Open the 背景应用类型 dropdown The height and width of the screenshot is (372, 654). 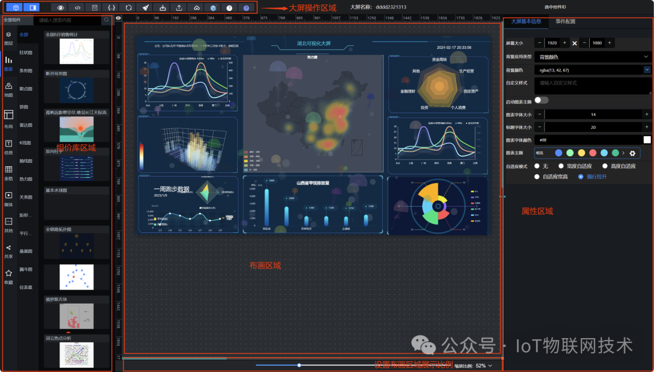point(593,57)
